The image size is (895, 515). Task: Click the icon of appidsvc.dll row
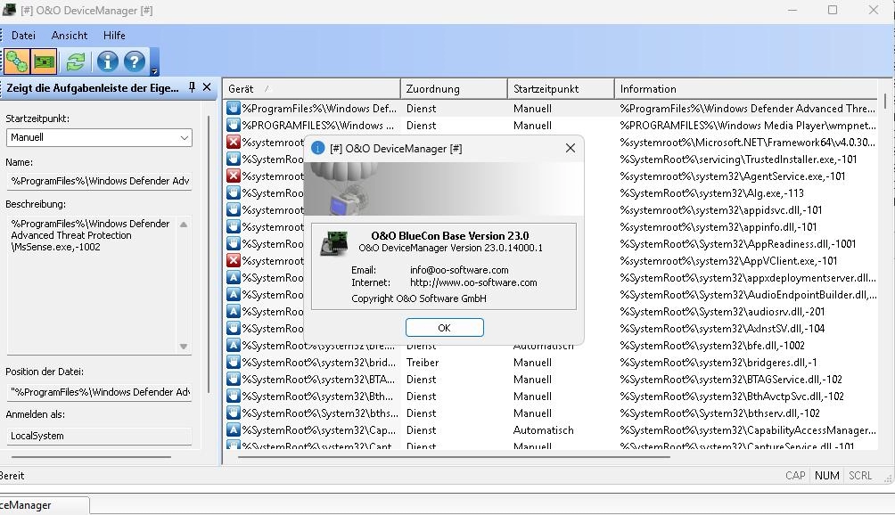coord(233,210)
